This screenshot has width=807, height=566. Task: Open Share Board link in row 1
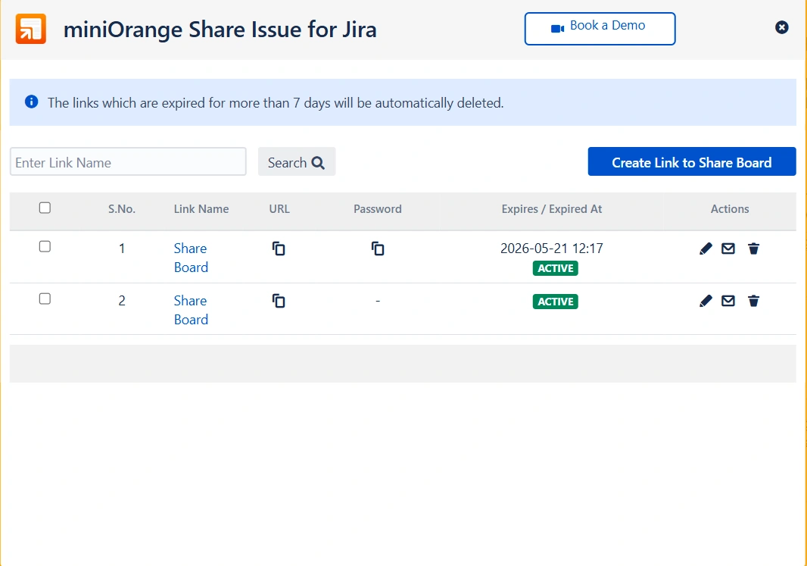(191, 258)
